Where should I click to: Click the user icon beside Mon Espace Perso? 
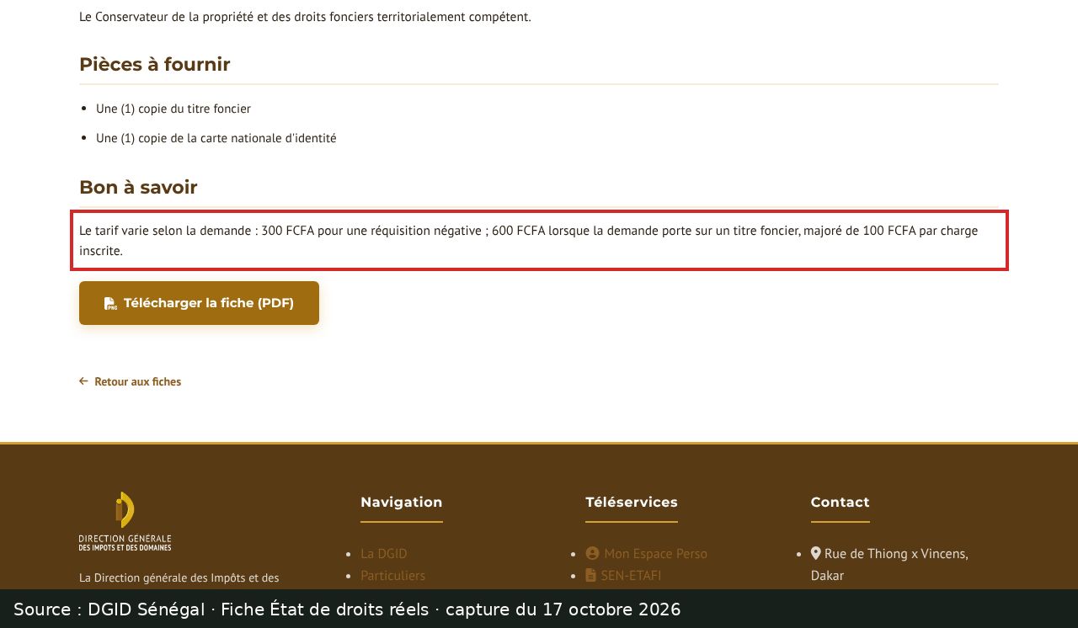pyautogui.click(x=592, y=553)
